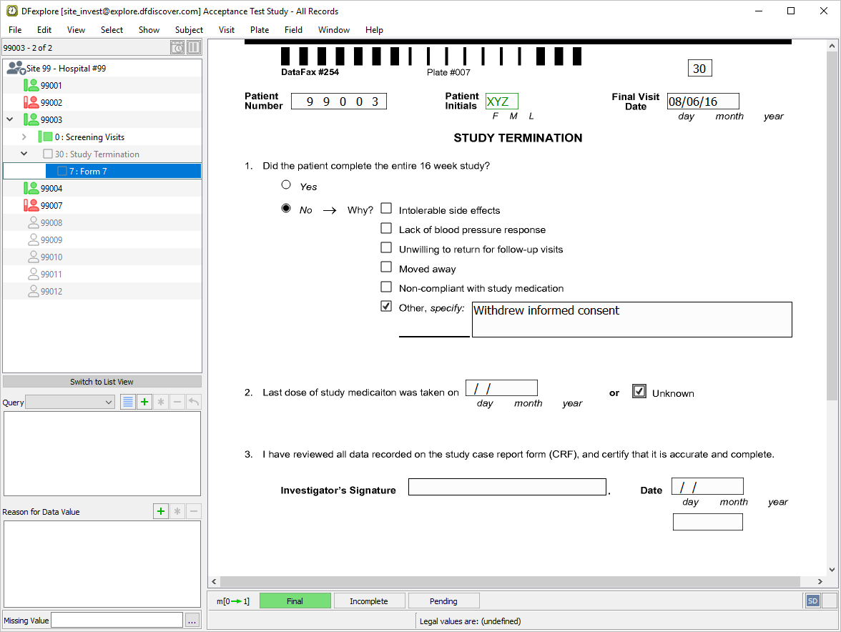The width and height of the screenshot is (841, 632).
Task: Click Switch to List View button
Action: pyautogui.click(x=102, y=382)
